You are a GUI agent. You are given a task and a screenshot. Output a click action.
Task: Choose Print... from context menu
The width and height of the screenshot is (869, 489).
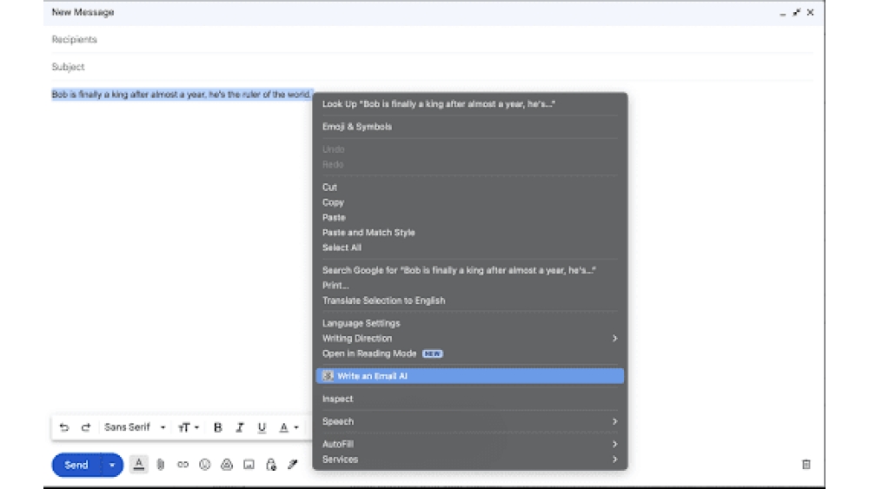pyautogui.click(x=470, y=286)
